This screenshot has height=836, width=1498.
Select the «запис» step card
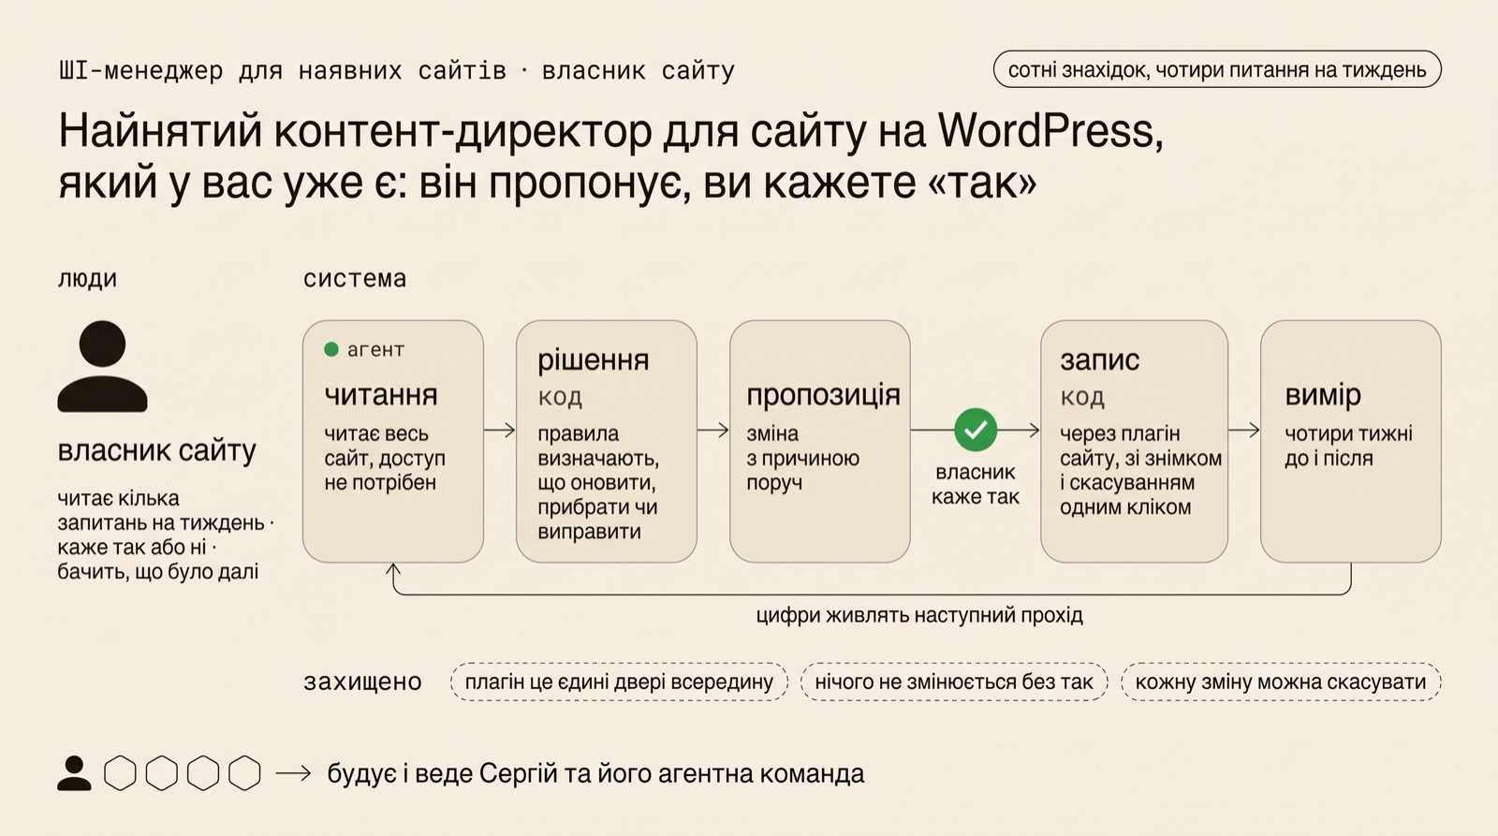coord(1134,441)
